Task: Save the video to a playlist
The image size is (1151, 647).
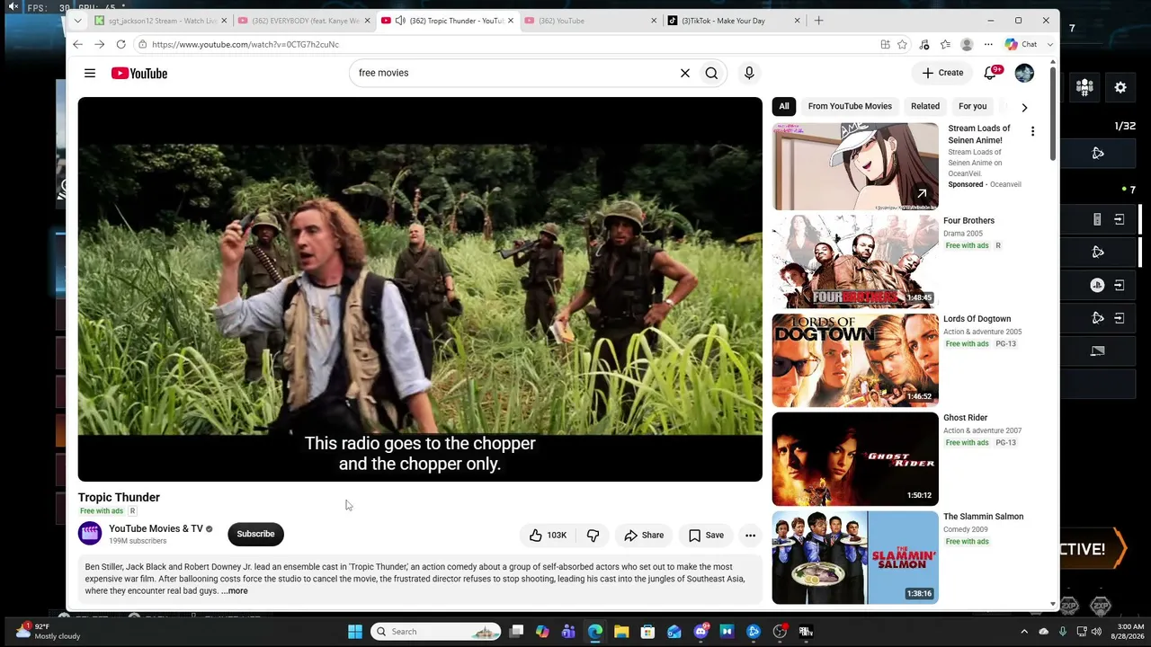Action: tap(706, 536)
